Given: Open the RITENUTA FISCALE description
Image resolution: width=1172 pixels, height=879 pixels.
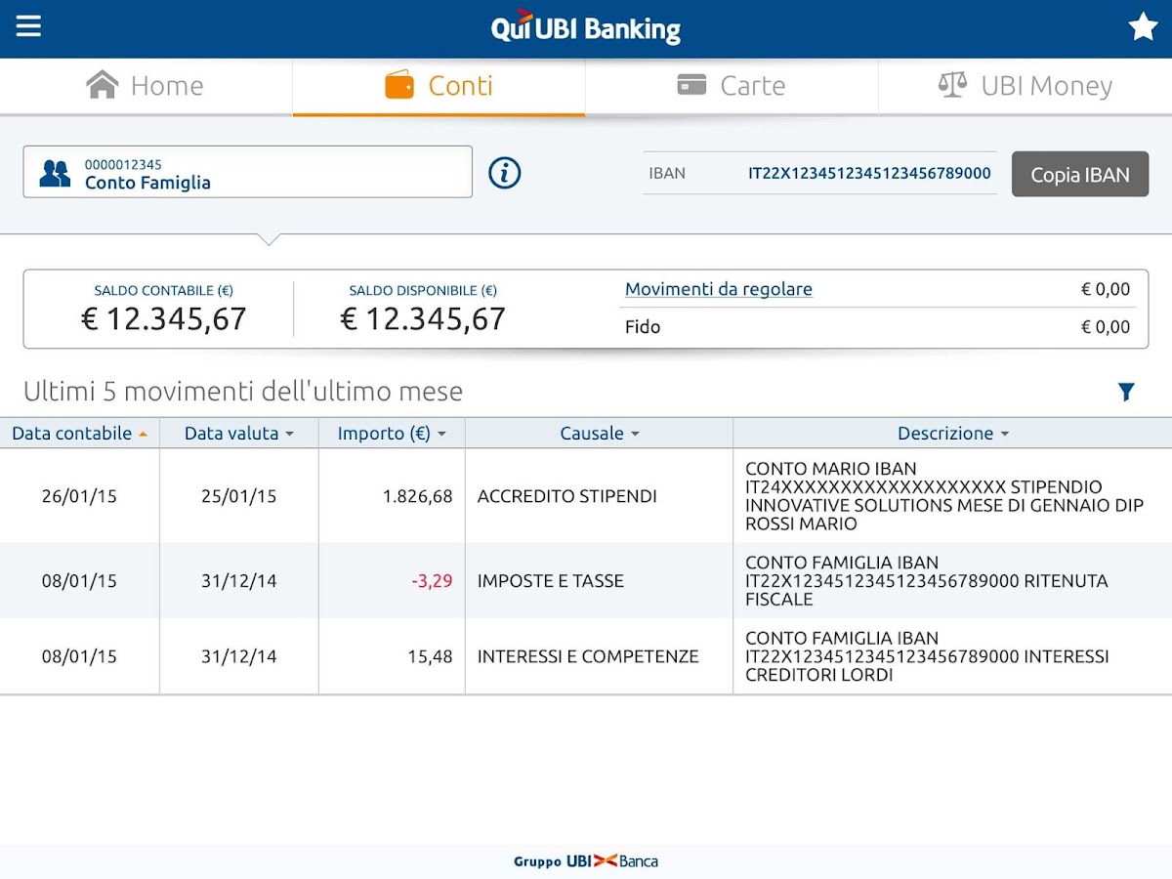Looking at the screenshot, I should coord(926,581).
